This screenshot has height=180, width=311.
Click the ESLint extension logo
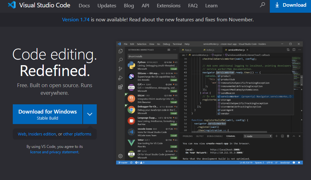click(131, 98)
